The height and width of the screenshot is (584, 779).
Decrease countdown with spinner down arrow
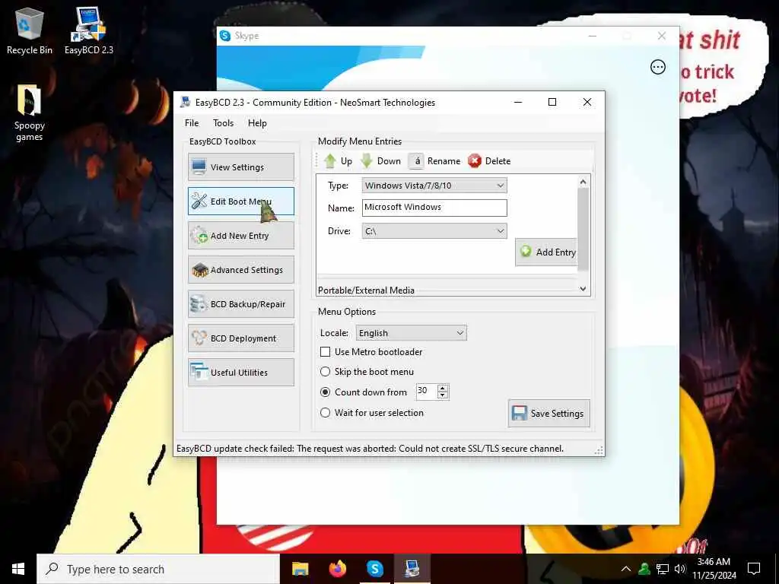(443, 395)
